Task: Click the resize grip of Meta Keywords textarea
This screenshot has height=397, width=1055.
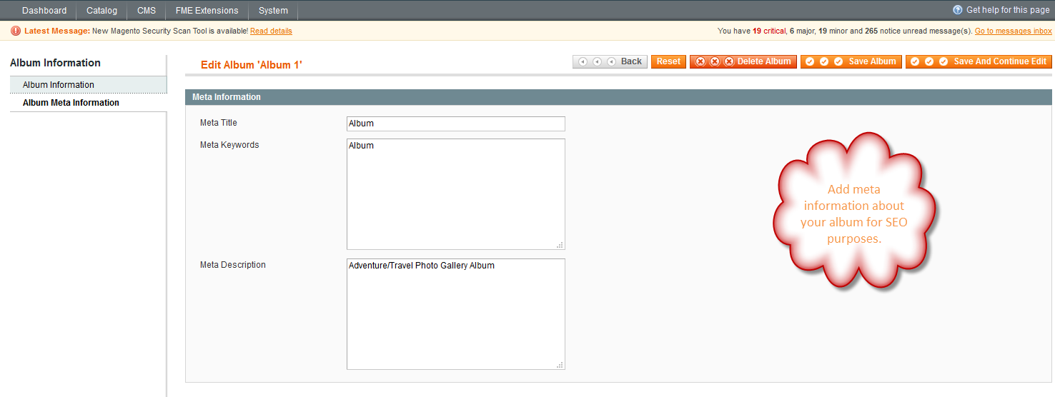Action: point(560,245)
